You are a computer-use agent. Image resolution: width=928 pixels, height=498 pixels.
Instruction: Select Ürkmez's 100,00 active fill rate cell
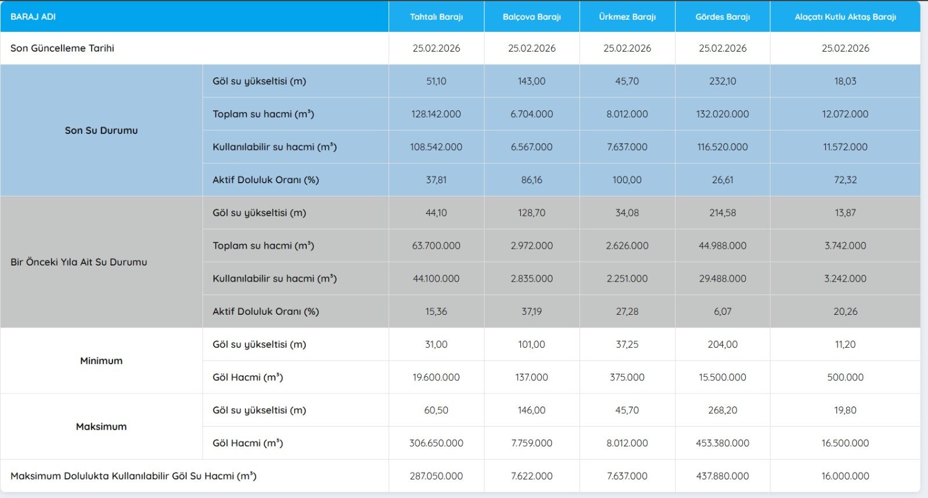coord(627,180)
